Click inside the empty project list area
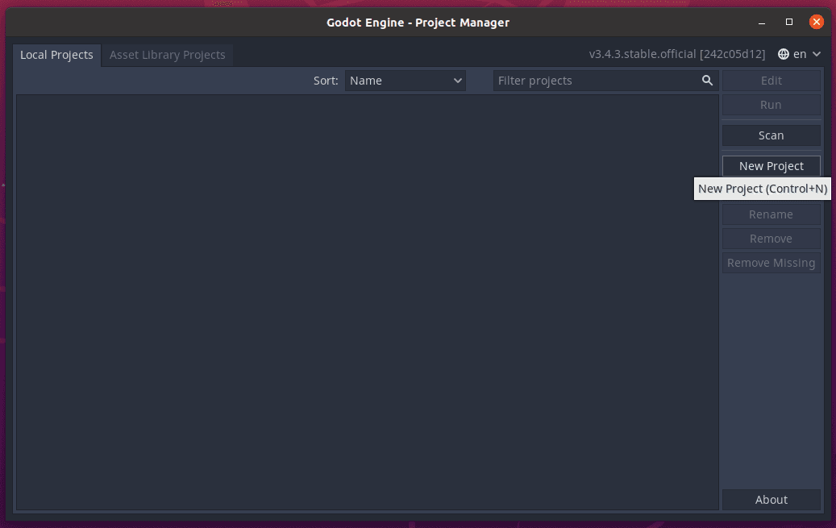836x528 pixels. click(x=368, y=302)
